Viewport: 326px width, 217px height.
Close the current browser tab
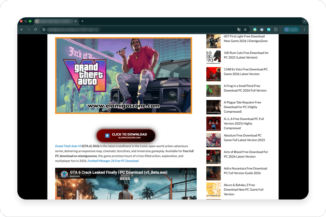coord(75,21)
